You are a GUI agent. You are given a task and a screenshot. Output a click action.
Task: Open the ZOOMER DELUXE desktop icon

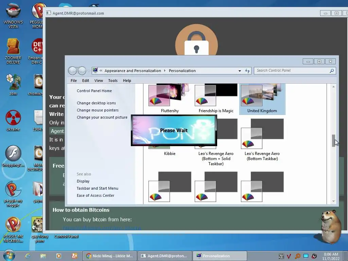(x=13, y=51)
